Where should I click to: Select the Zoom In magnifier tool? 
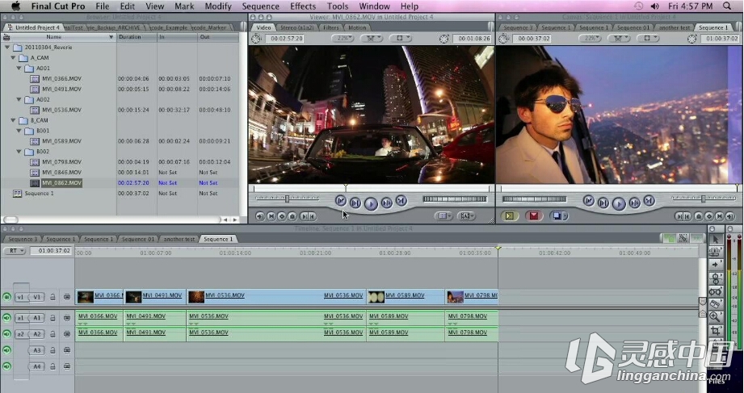715,316
